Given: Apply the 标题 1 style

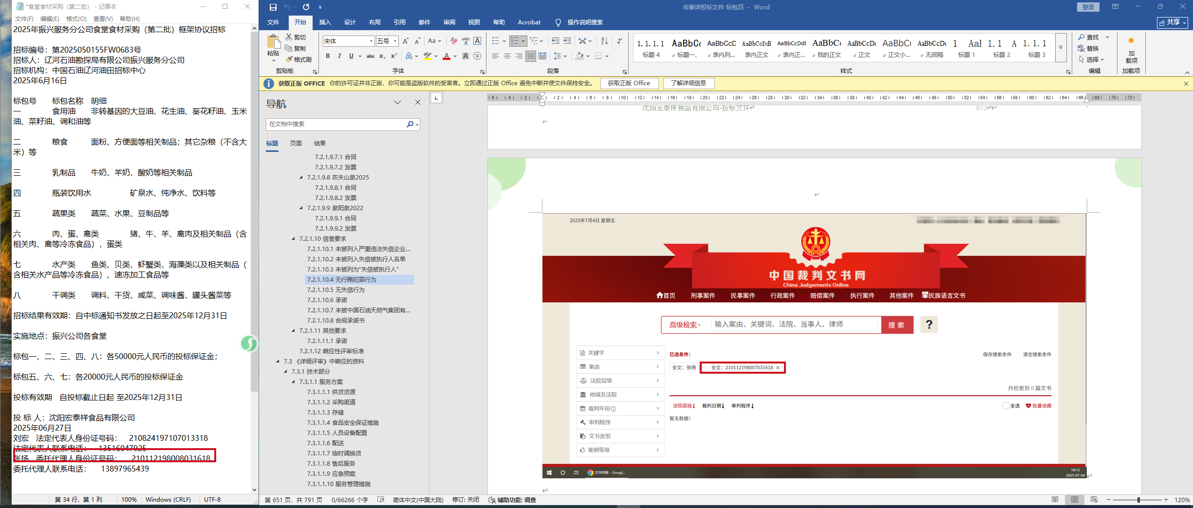Looking at the screenshot, I should pos(967,48).
